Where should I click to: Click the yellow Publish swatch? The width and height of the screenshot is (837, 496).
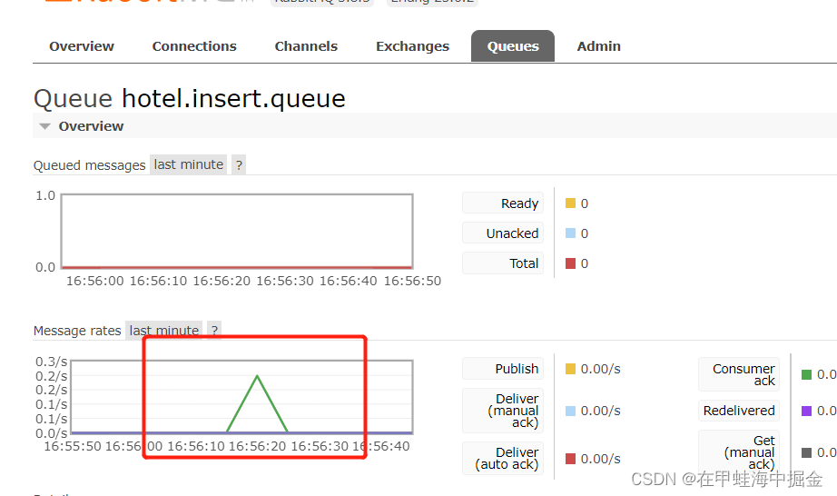[571, 369]
